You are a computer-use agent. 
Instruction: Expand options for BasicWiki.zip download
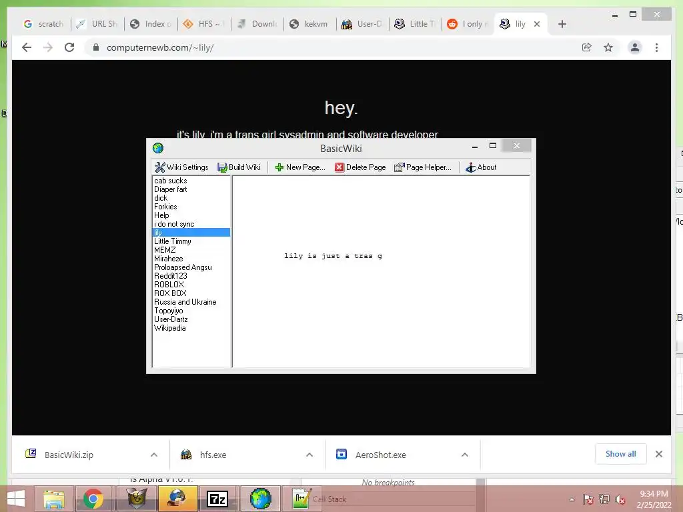[154, 455]
